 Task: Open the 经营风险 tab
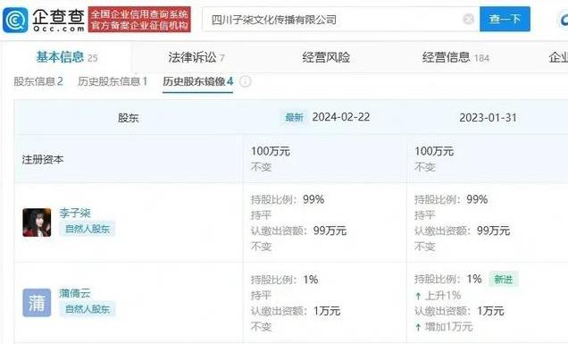tap(326, 57)
